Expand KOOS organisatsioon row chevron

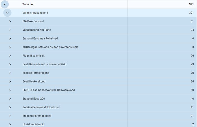(10, 47)
